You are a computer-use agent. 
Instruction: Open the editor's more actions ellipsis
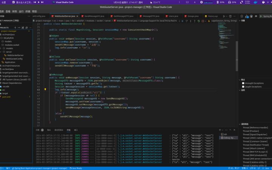pyautogui.click(x=234, y=16)
